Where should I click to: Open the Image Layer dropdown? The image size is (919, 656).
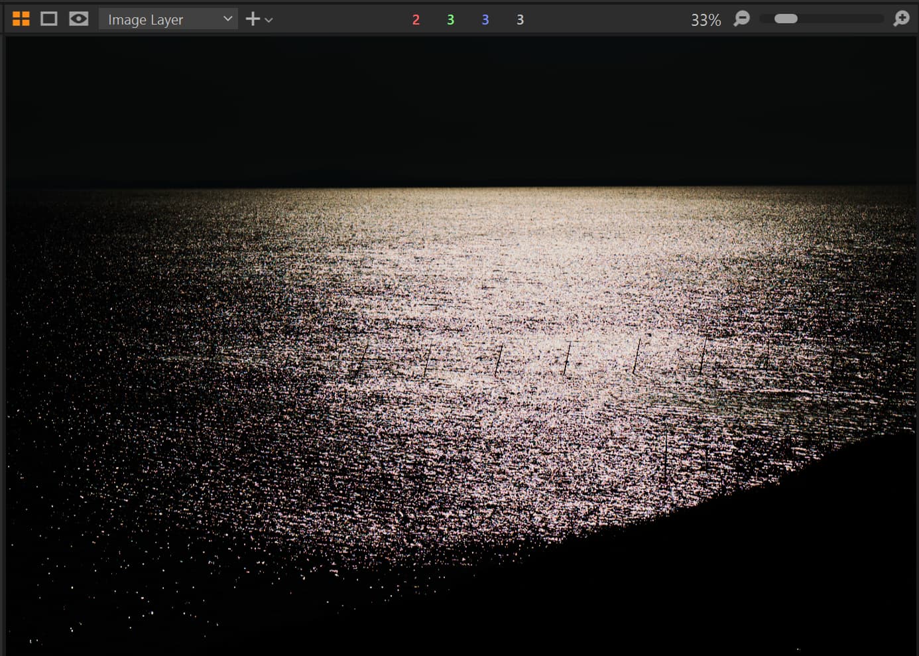click(159, 20)
